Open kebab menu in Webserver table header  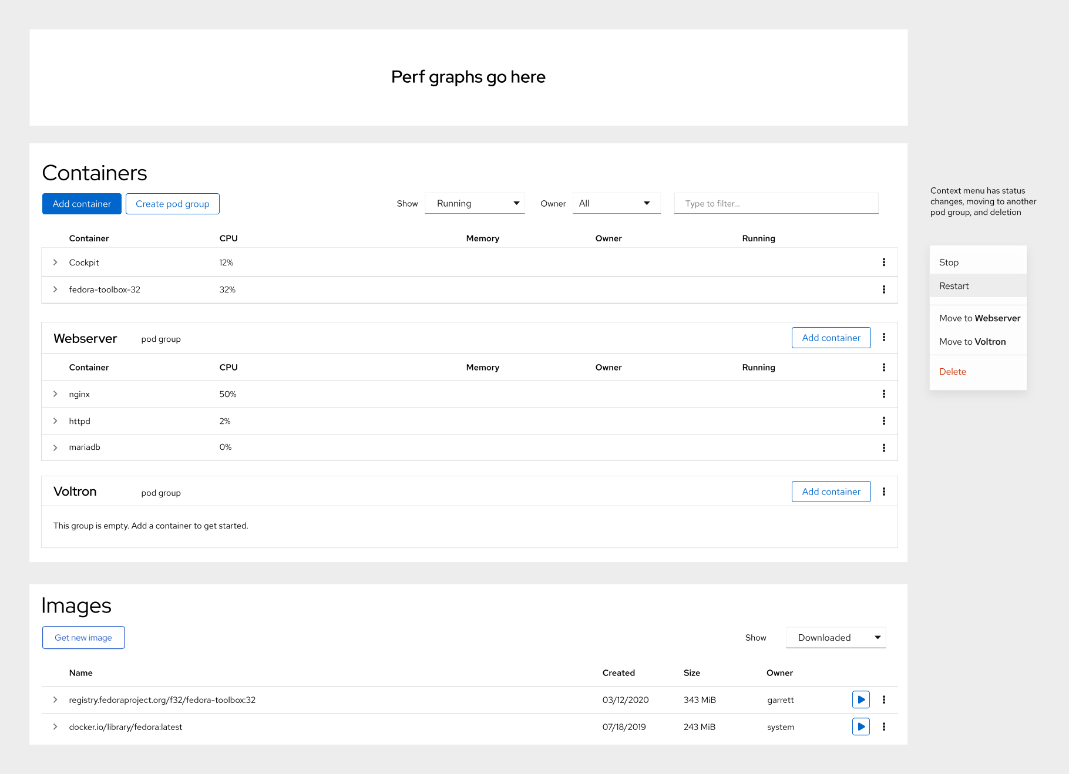coord(883,368)
